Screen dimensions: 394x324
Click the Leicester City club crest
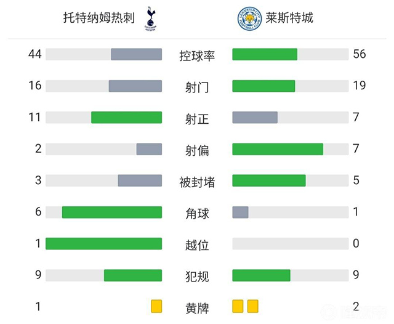(x=249, y=18)
